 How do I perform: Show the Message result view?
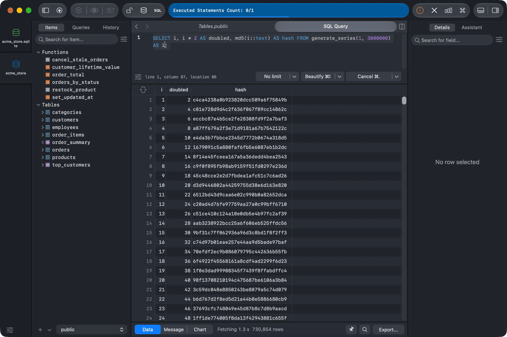point(174,329)
